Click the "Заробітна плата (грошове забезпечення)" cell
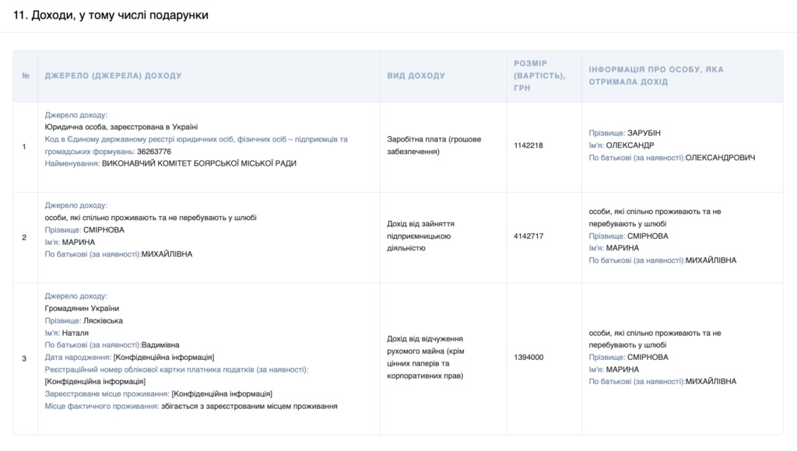Viewport: 797px width, 451px height. [x=434, y=145]
